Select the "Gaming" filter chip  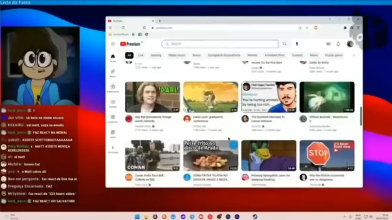[156, 55]
